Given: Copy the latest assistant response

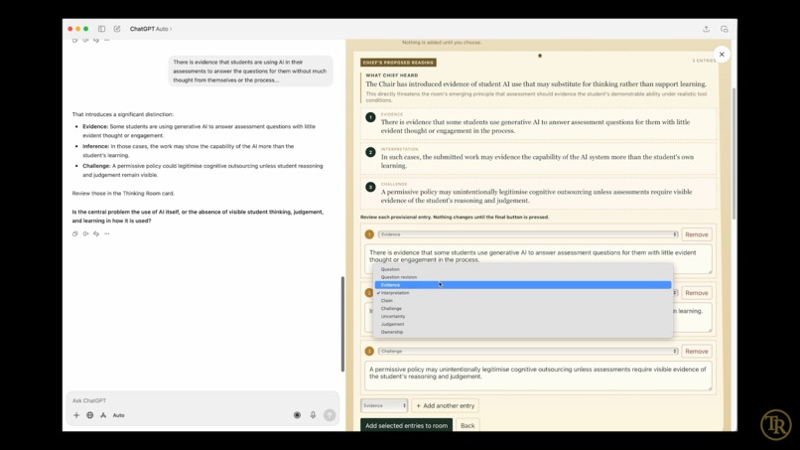Looking at the screenshot, I should [x=75, y=233].
